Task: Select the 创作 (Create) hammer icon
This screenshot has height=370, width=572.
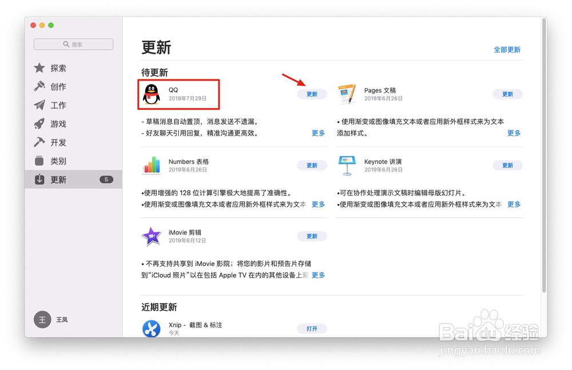Action: (39, 86)
